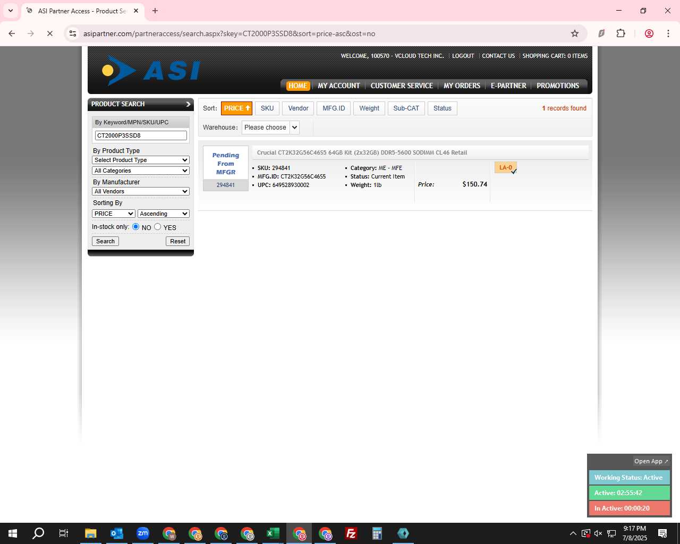Image resolution: width=680 pixels, height=544 pixels.
Task: View site information icon in address bar
Action: (73, 33)
